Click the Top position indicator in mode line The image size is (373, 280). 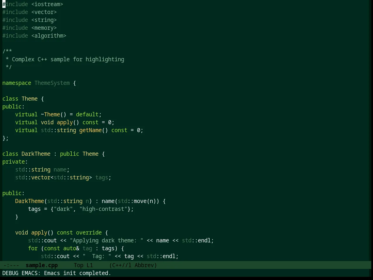[x=78, y=265]
